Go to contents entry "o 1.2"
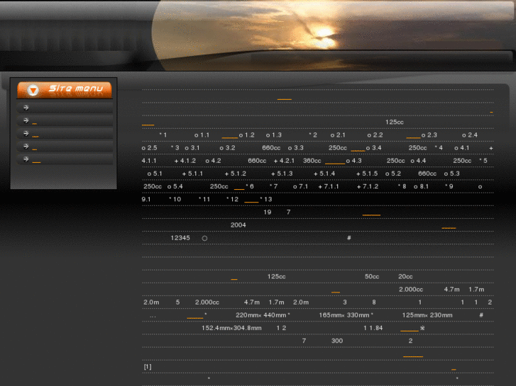The image size is (516, 386). click(x=247, y=135)
